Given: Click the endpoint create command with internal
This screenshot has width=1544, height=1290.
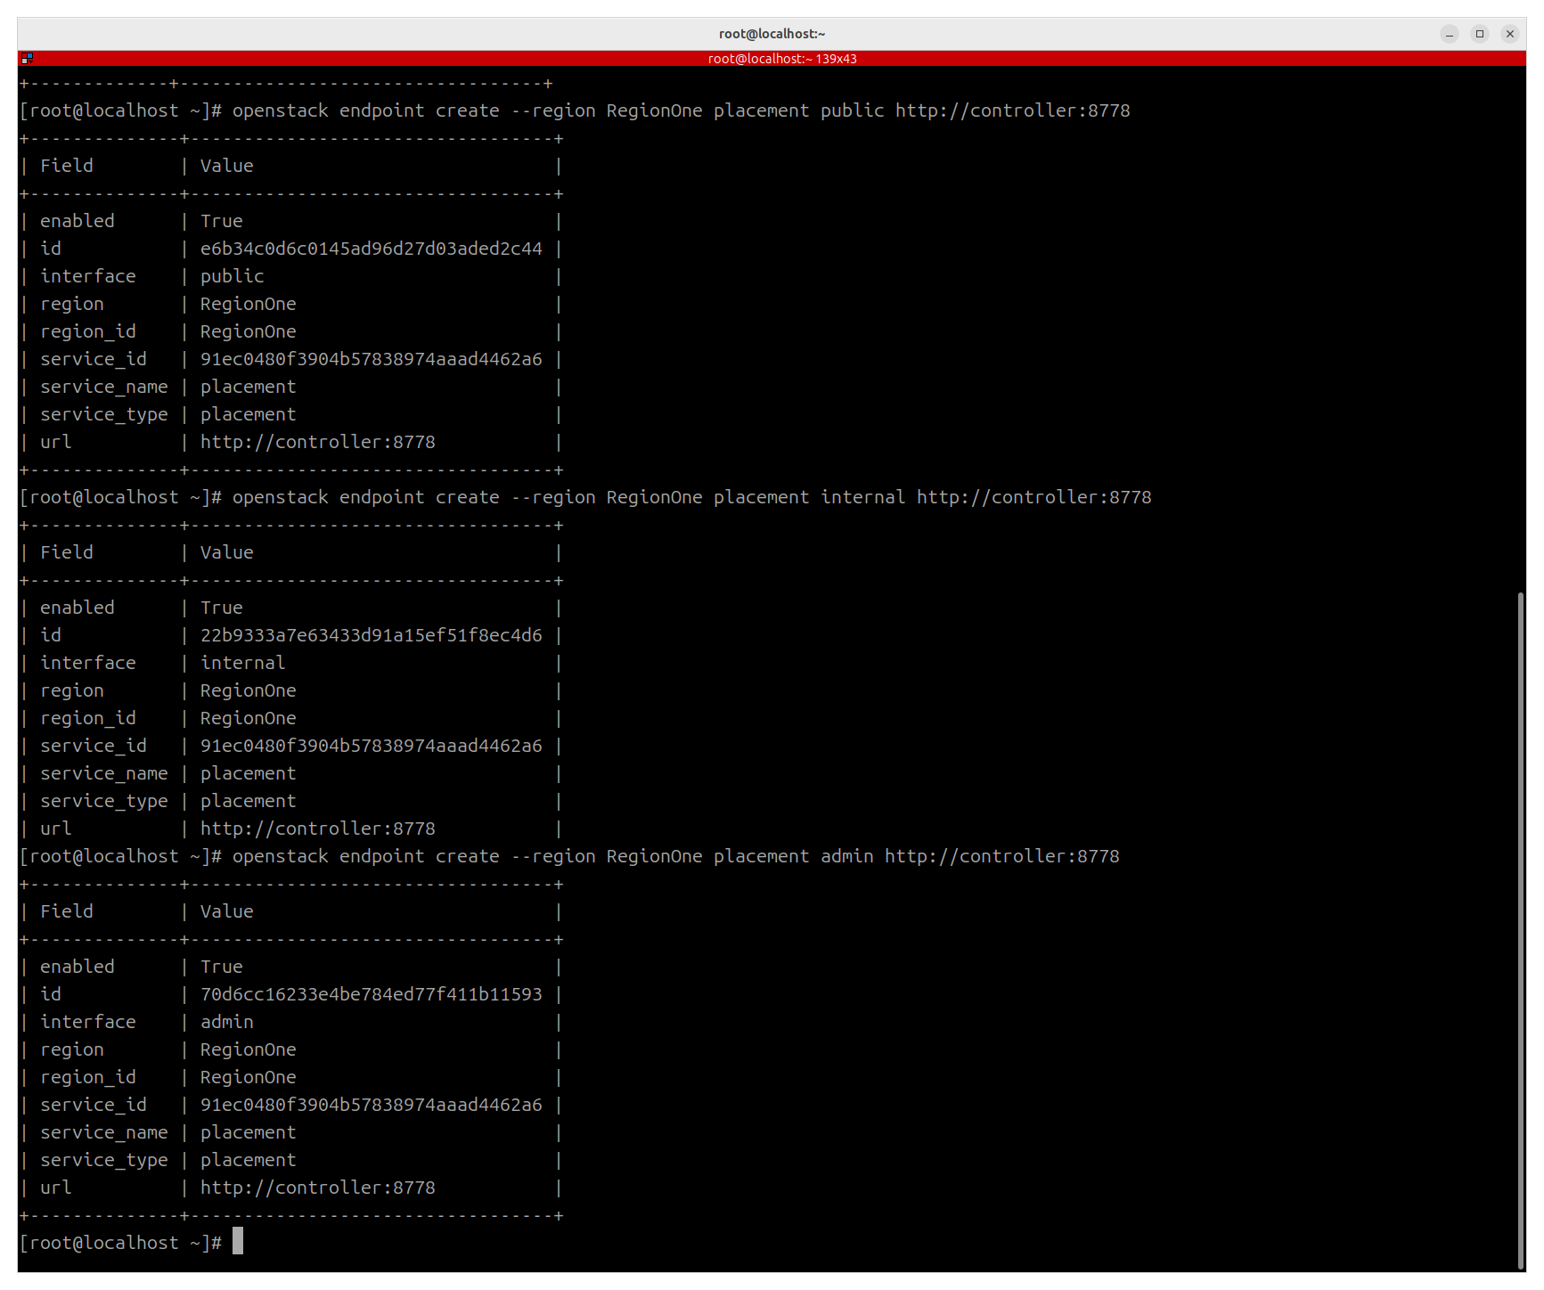Looking at the screenshot, I should [691, 497].
